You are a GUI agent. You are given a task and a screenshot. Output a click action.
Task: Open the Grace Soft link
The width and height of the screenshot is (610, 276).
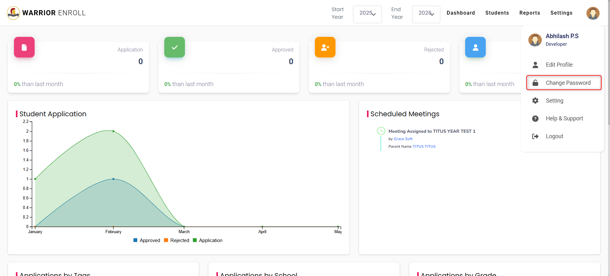coord(403,139)
